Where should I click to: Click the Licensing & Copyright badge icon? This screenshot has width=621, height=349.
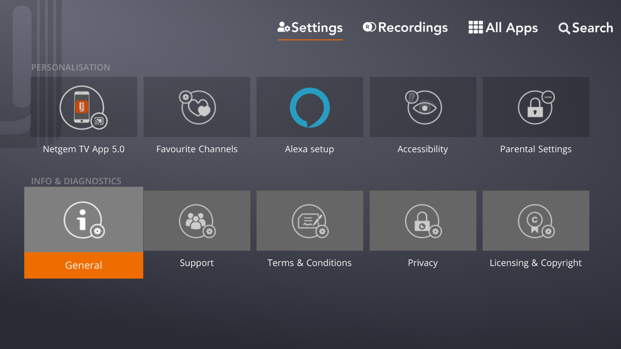point(536,221)
